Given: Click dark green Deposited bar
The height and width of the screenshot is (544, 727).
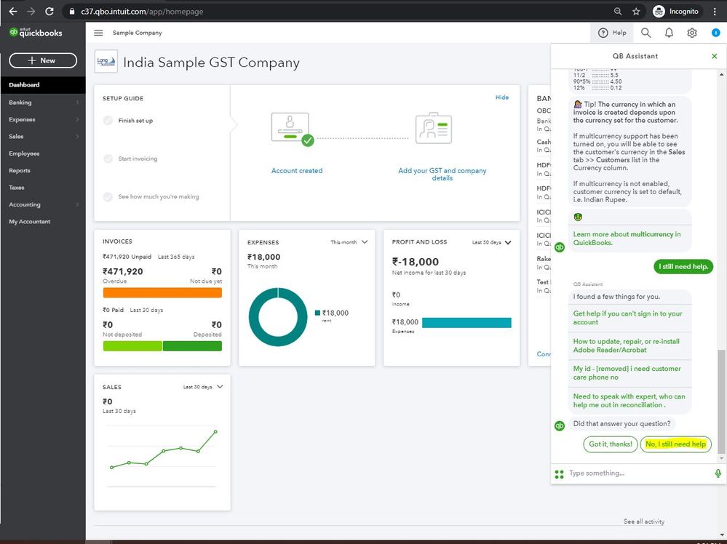Looking at the screenshot, I should tap(192, 345).
